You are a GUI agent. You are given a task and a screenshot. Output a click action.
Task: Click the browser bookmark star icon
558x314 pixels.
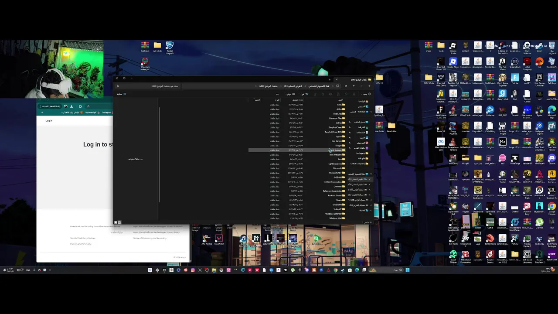coord(88,106)
